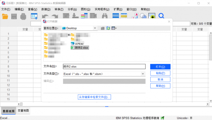Open the recall recent dialogs toolbar icon

click(34, 16)
